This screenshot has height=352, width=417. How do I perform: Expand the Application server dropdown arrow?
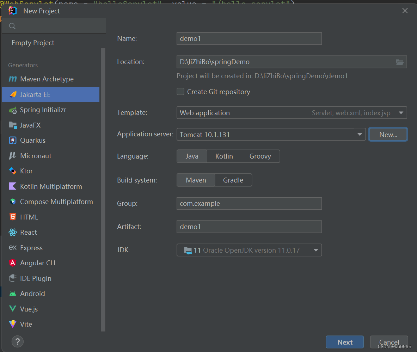360,135
